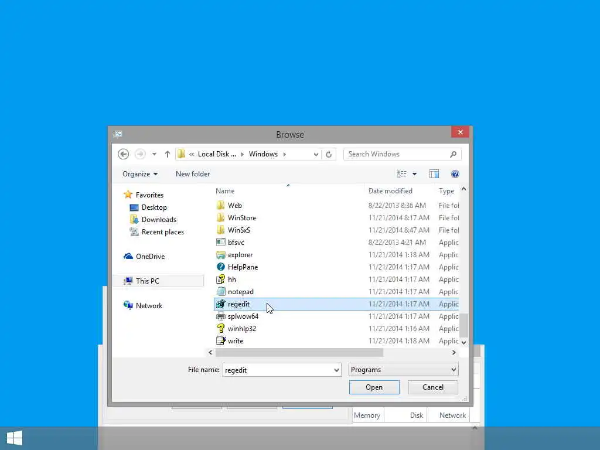The width and height of the screenshot is (600, 450).
Task: Open the Organize menu
Action: click(140, 174)
